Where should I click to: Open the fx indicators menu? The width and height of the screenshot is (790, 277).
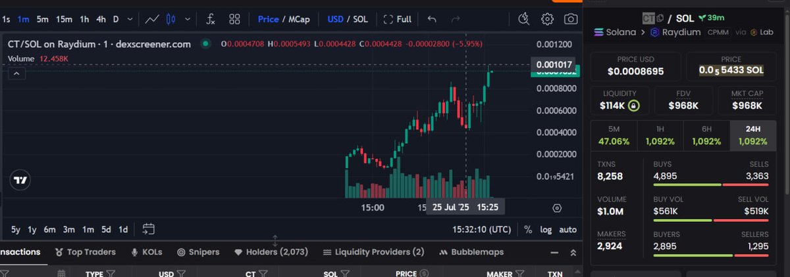[x=211, y=19]
